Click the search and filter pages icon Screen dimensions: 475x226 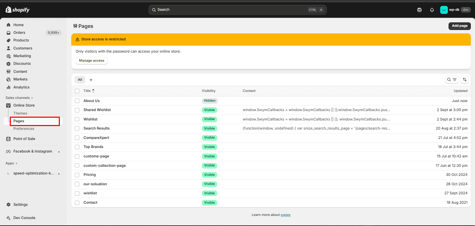point(452,80)
